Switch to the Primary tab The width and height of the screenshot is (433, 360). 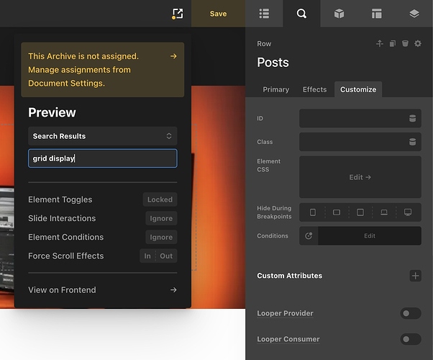pos(275,89)
